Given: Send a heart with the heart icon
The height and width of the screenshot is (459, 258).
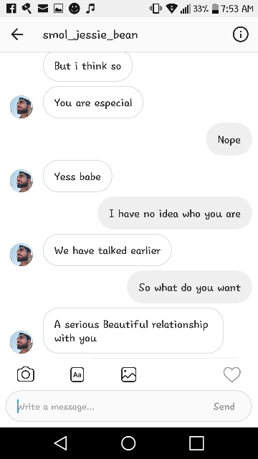Looking at the screenshot, I should [x=232, y=374].
